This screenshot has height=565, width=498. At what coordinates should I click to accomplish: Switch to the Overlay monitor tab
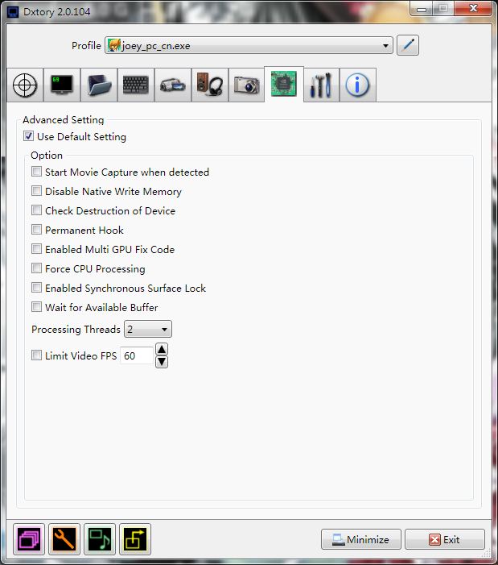pos(62,85)
